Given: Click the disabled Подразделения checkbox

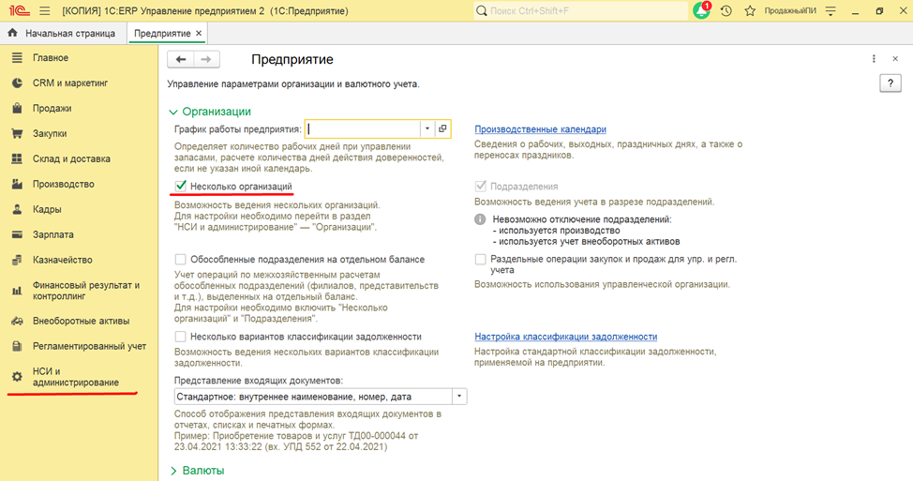Looking at the screenshot, I should [480, 187].
